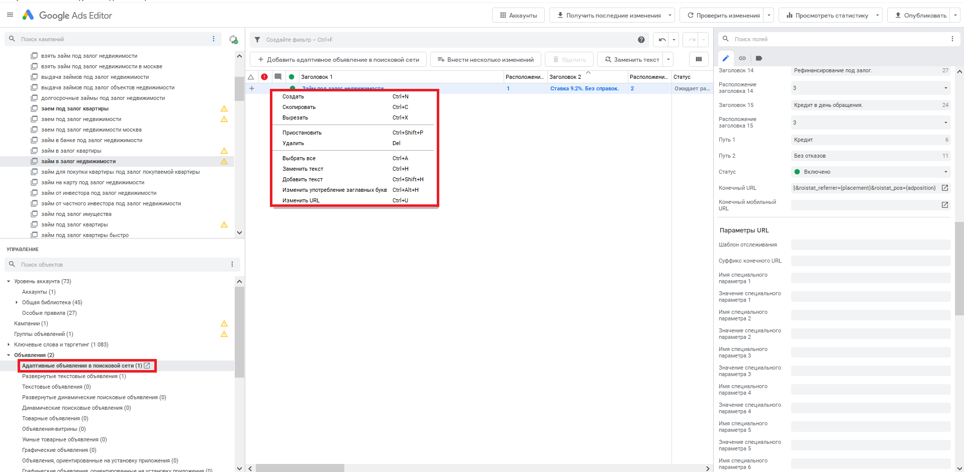Select the labels tag icon in edit panel
The height and width of the screenshot is (472, 964).
tap(758, 58)
